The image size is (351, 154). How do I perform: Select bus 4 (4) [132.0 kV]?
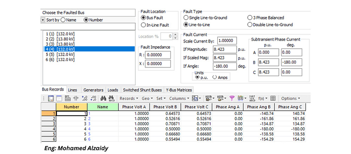click(x=89, y=49)
